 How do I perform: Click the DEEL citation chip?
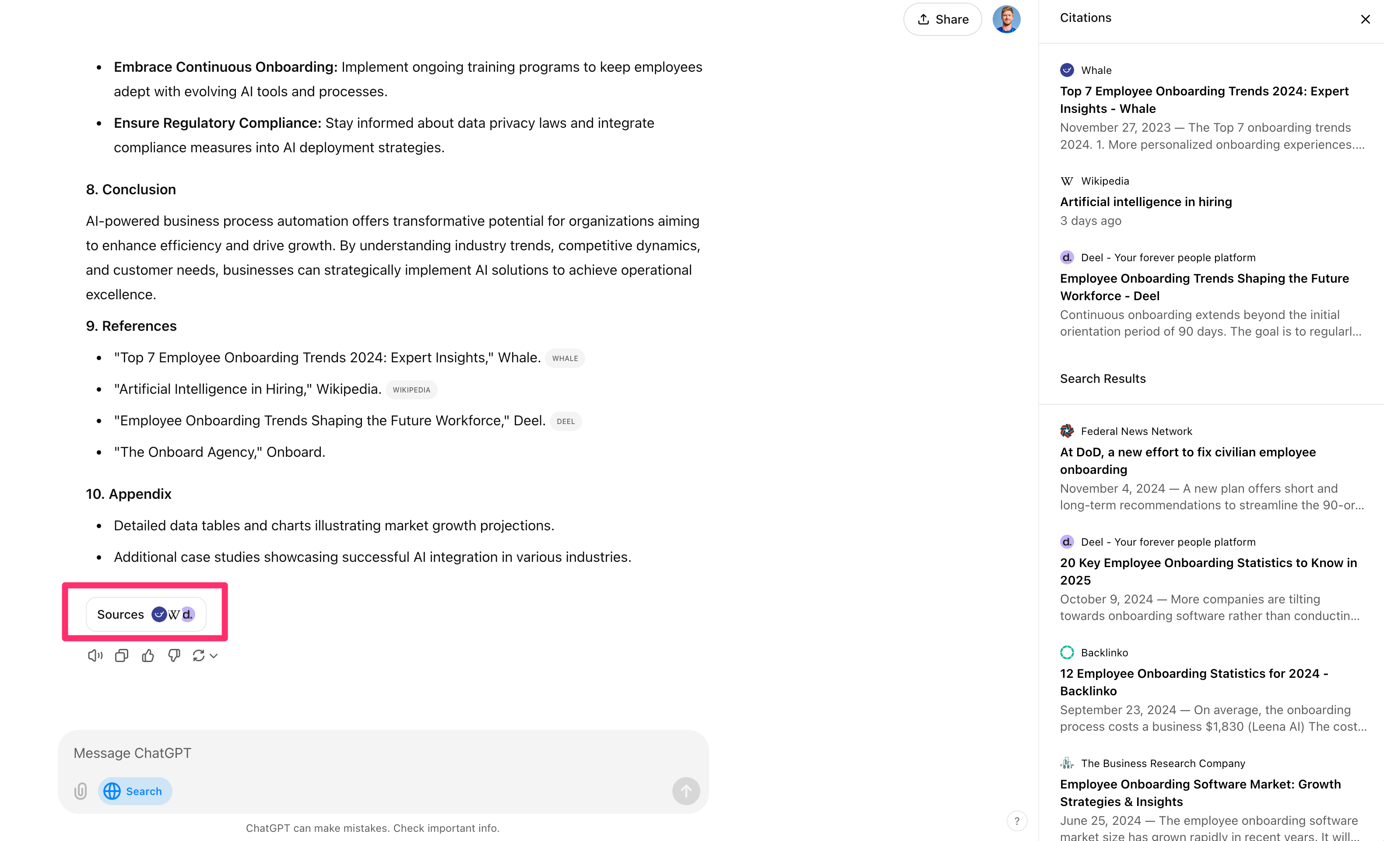pos(566,421)
